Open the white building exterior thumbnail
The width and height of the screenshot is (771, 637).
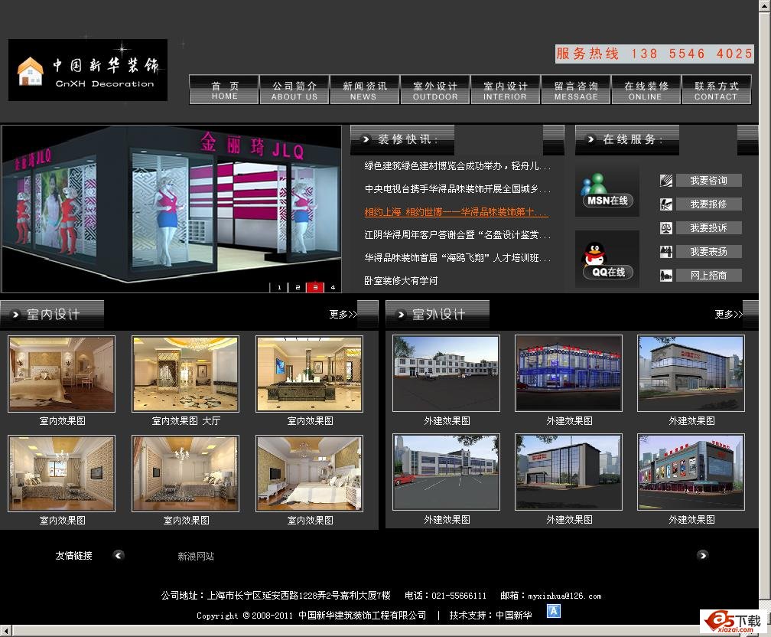click(446, 373)
